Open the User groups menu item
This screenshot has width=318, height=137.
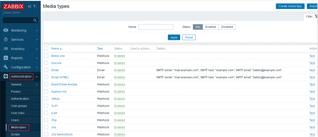(x=19, y=106)
